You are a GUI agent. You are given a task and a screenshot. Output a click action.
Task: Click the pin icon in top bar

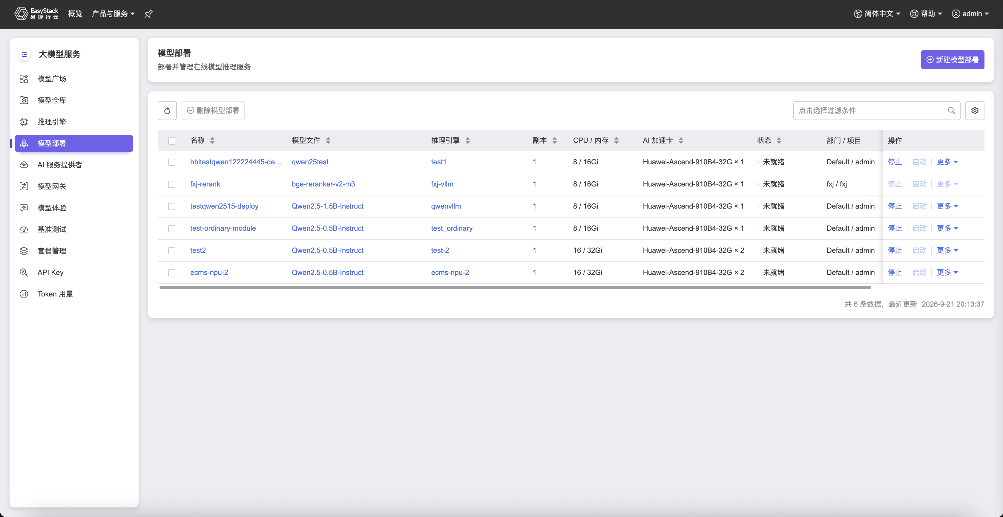pos(148,14)
